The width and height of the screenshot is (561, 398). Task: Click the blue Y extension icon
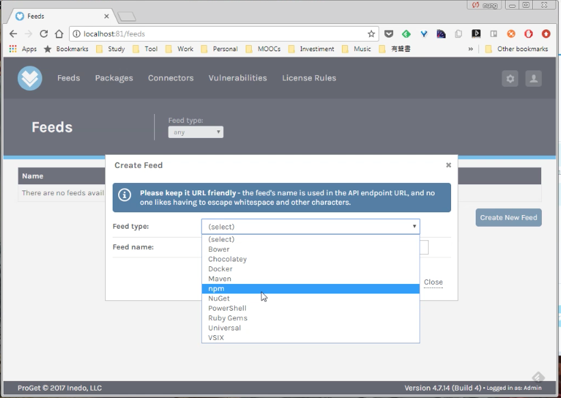424,33
